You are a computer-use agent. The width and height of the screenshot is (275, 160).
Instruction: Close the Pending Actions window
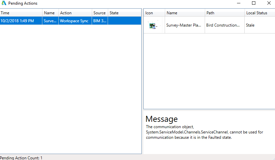[x=269, y=3]
